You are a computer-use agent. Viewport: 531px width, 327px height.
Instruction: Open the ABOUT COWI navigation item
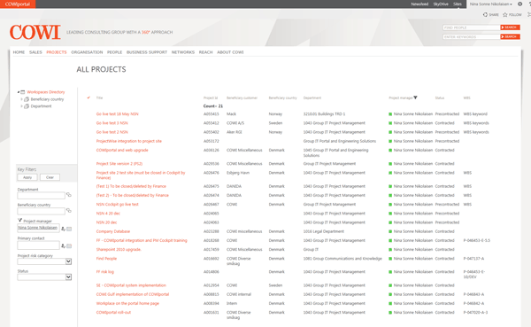(230, 52)
